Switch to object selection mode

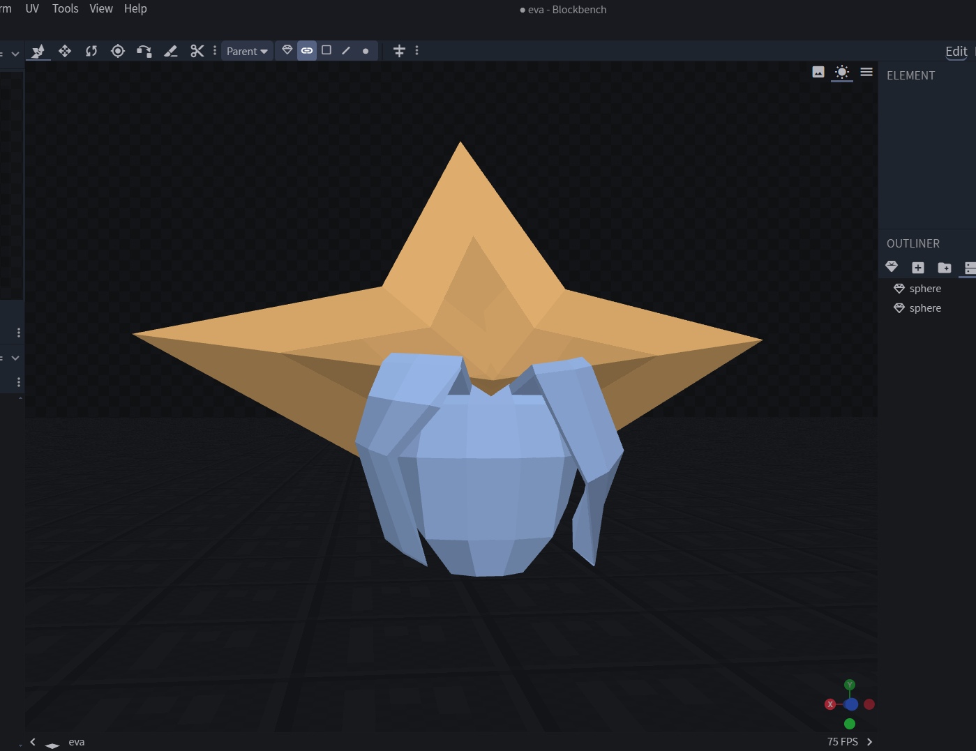pos(287,50)
